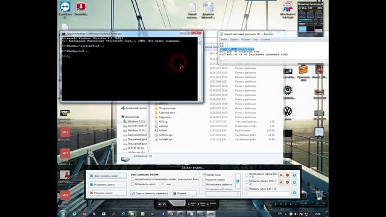386x217 pixels.
Task: Click red X beside first marker option
Action: tap(281, 175)
